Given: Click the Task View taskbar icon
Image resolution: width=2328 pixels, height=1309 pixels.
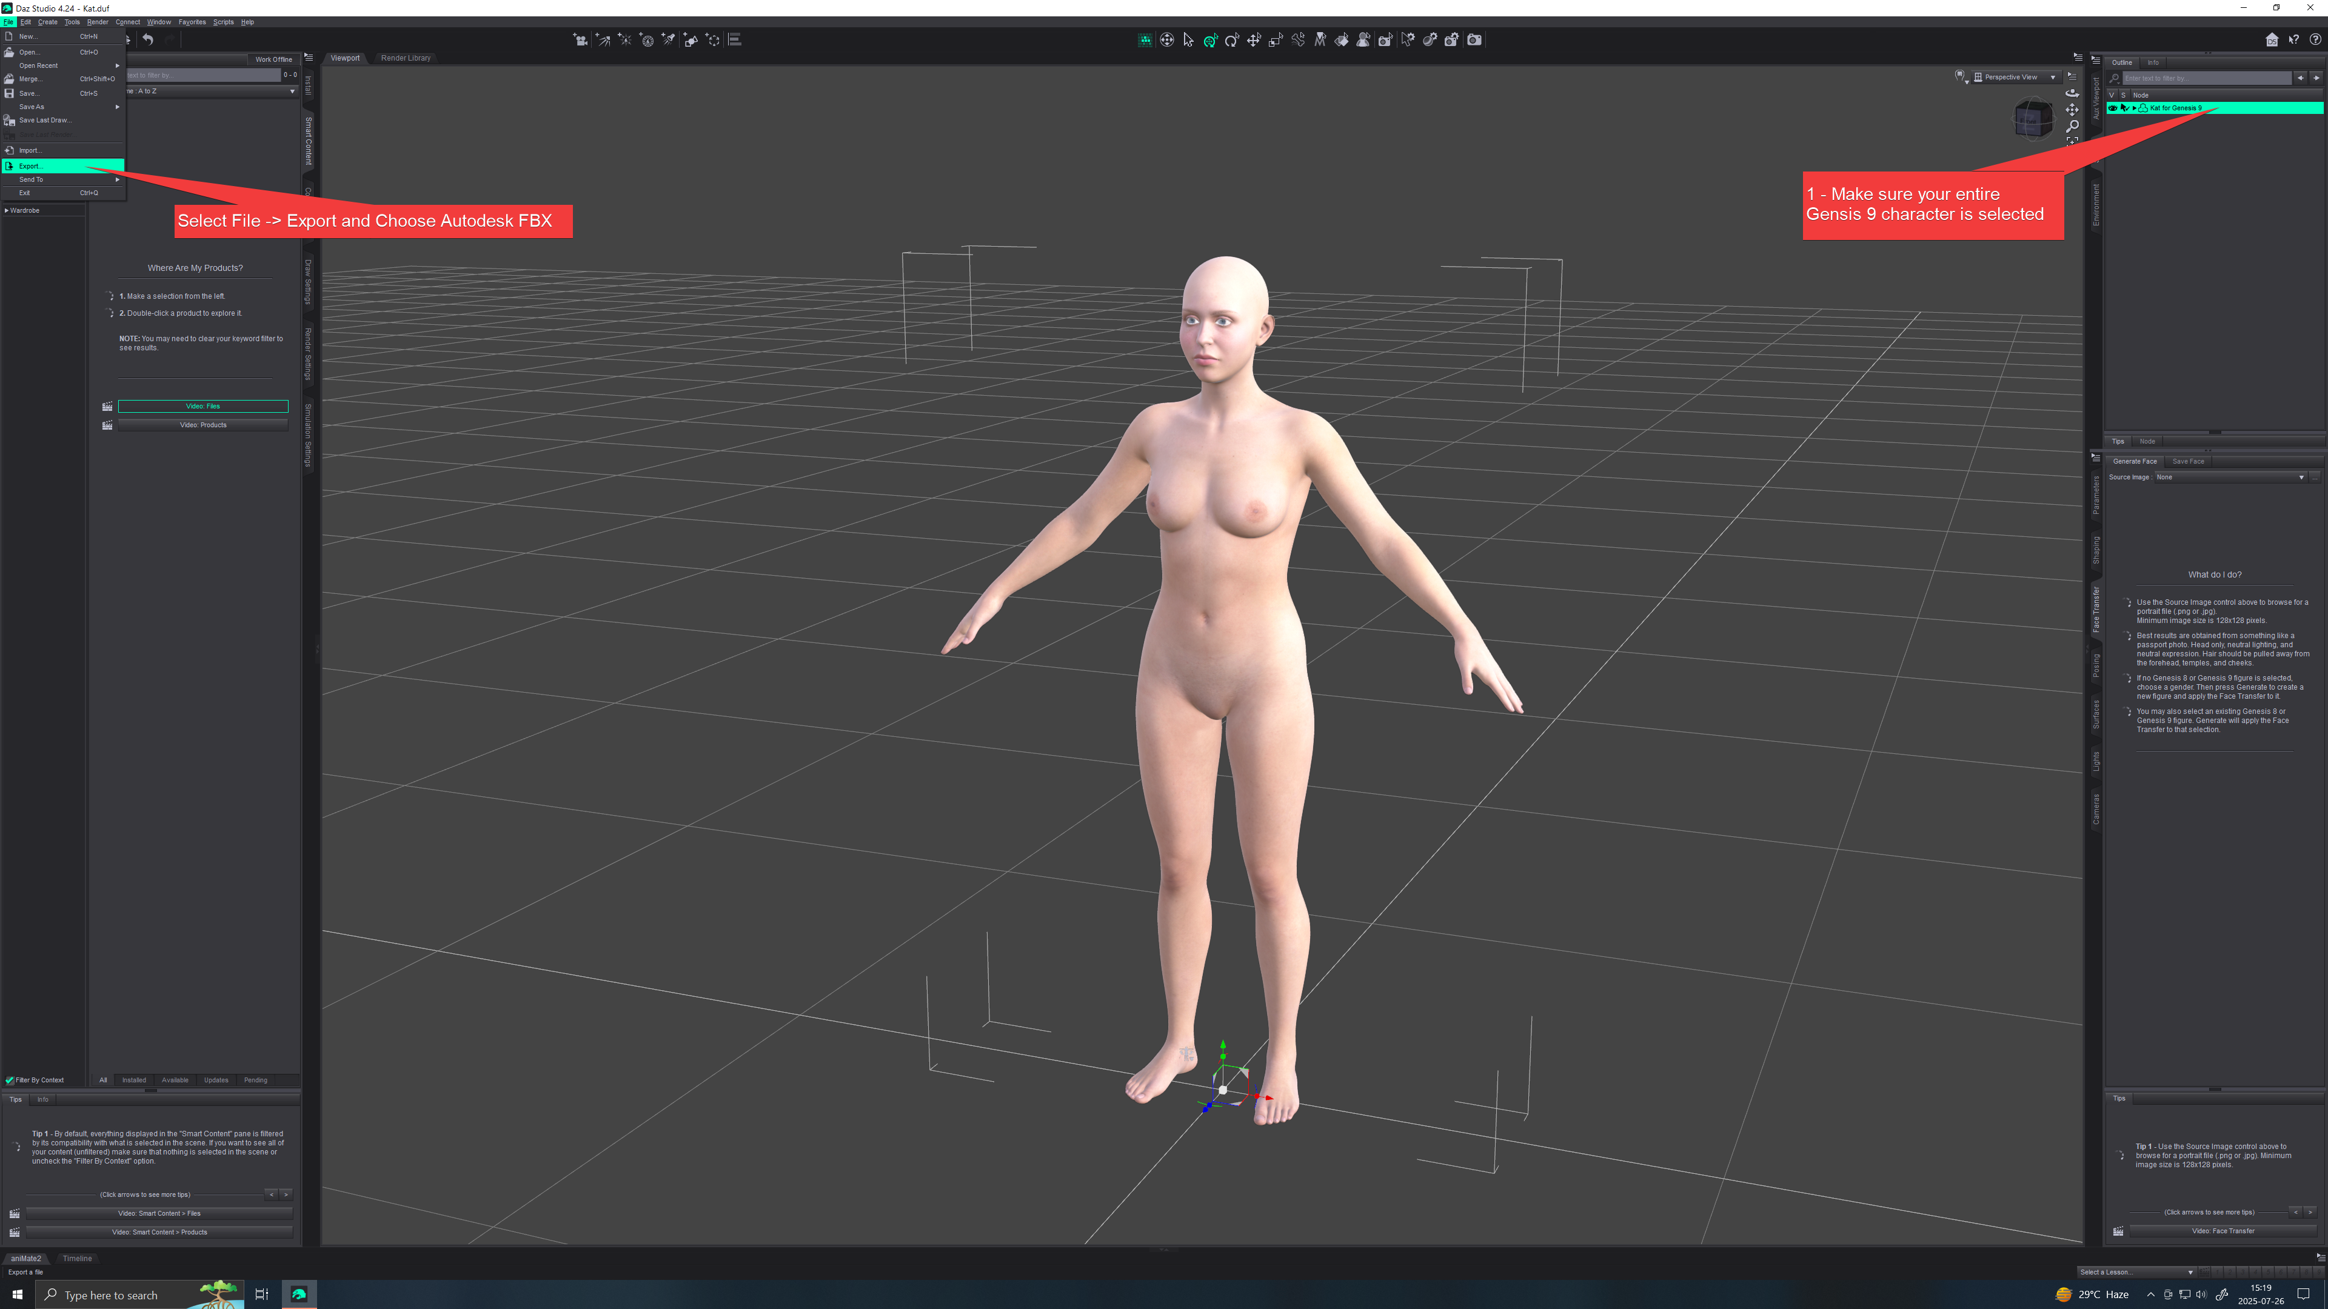Looking at the screenshot, I should point(262,1294).
